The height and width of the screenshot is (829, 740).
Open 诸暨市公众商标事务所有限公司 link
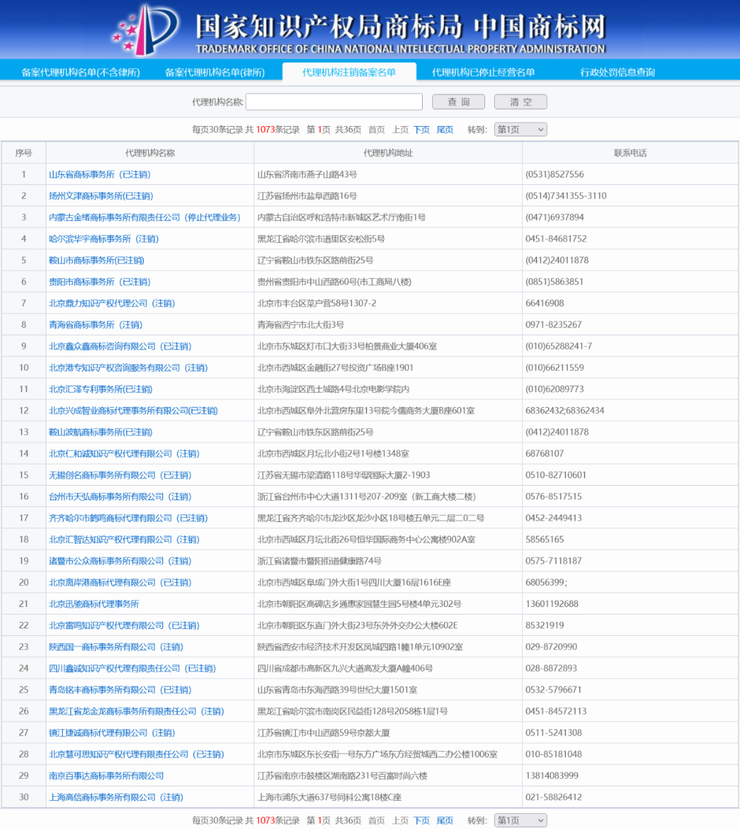pyautogui.click(x=120, y=561)
